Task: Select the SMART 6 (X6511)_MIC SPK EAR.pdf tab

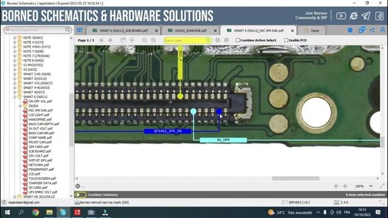Action: pos(259,31)
